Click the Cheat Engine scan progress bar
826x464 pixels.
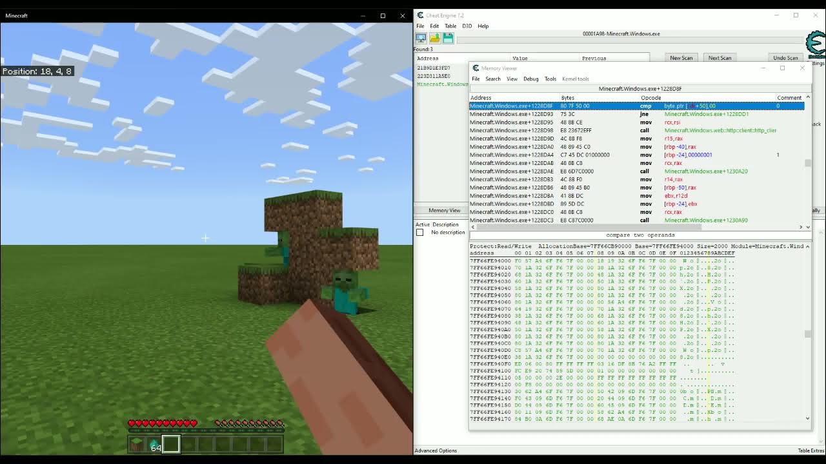click(631, 40)
